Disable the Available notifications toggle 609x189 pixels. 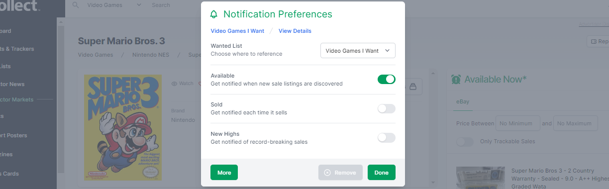(387, 79)
